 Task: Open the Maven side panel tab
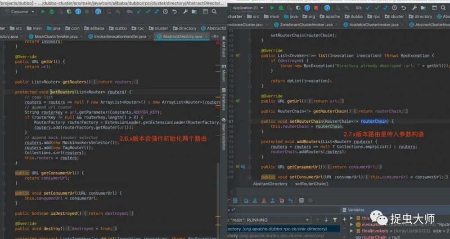tap(224, 73)
